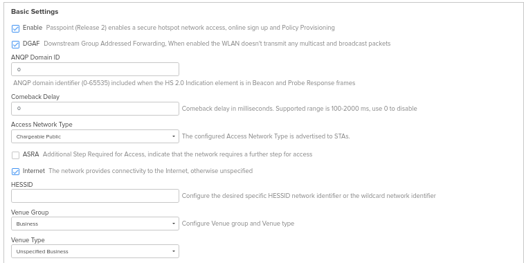Open the Chargeable Public access network dropdown

pos(95,136)
